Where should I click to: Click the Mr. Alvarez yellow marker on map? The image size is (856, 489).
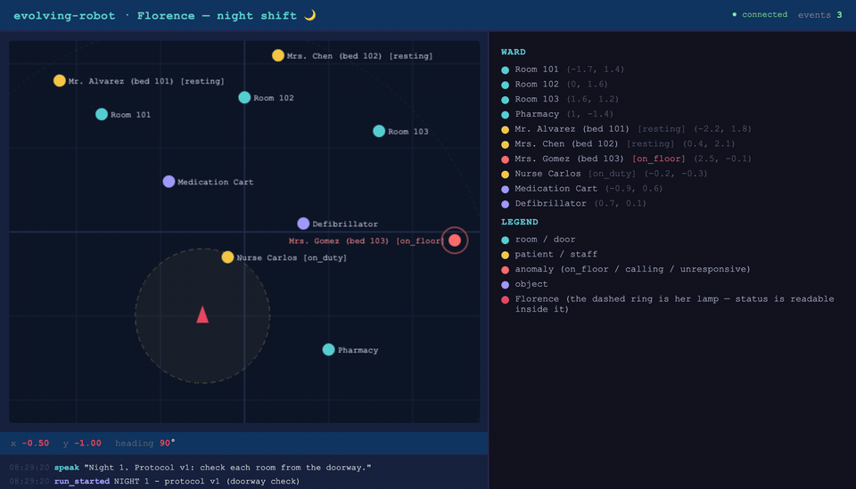tap(60, 81)
